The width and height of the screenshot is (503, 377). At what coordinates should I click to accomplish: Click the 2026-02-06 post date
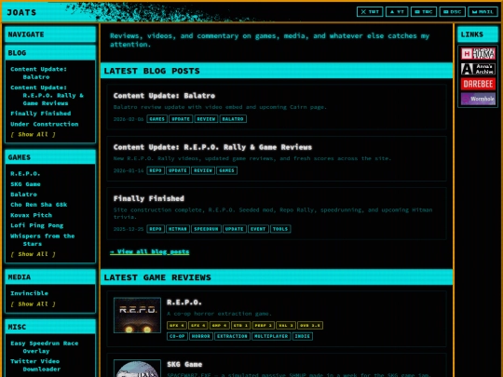[129, 119]
